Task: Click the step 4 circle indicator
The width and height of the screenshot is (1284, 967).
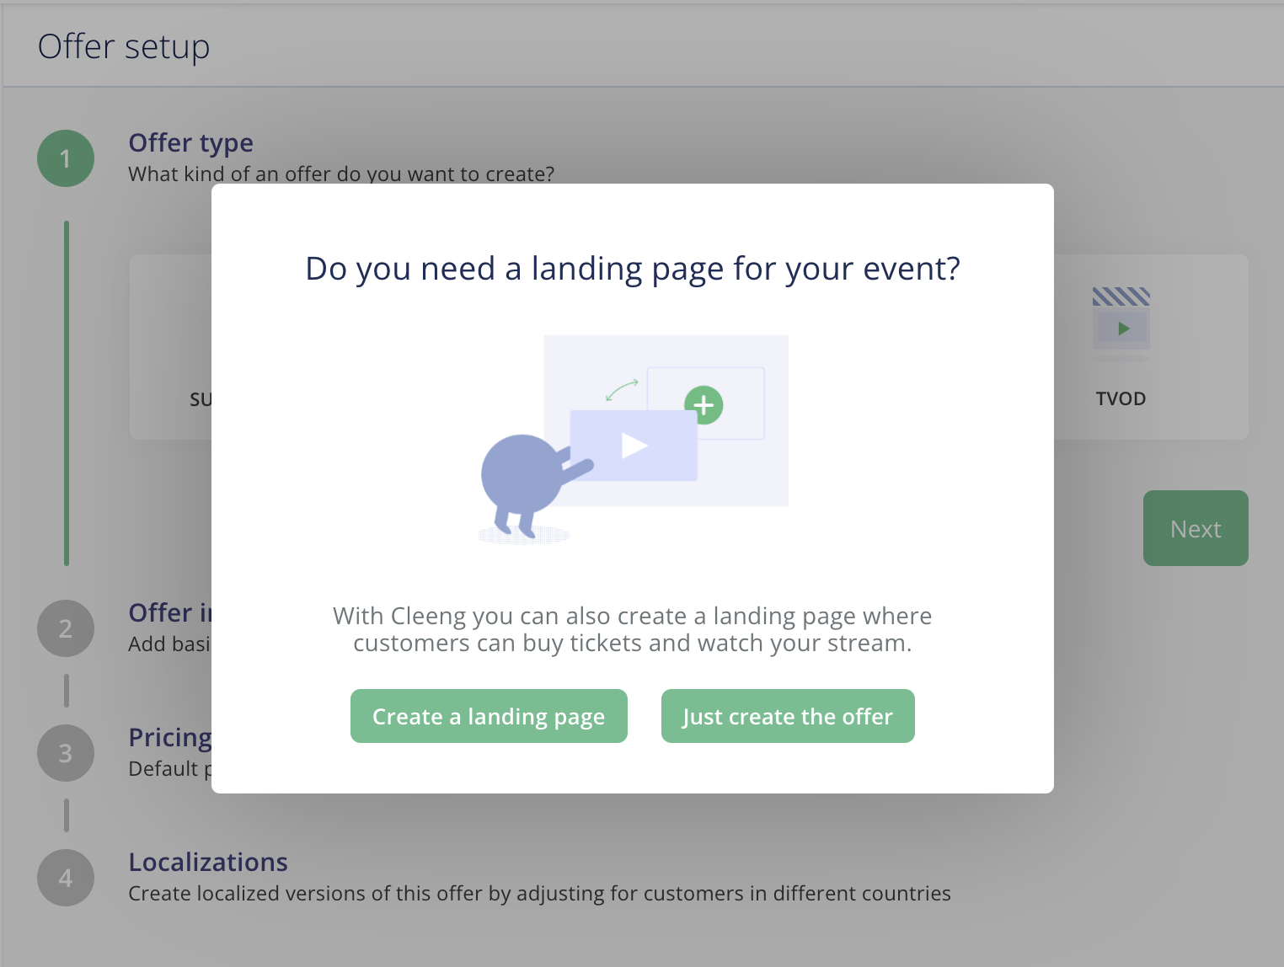Action: (x=66, y=878)
